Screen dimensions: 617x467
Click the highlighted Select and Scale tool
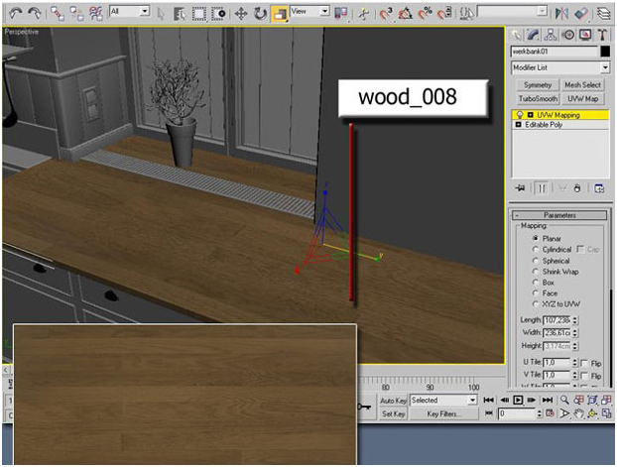click(x=280, y=14)
